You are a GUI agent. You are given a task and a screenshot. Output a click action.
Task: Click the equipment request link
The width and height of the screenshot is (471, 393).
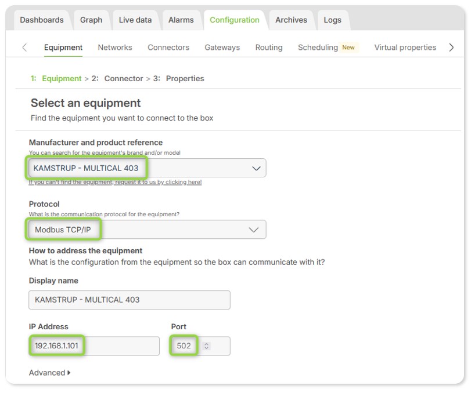115,182
